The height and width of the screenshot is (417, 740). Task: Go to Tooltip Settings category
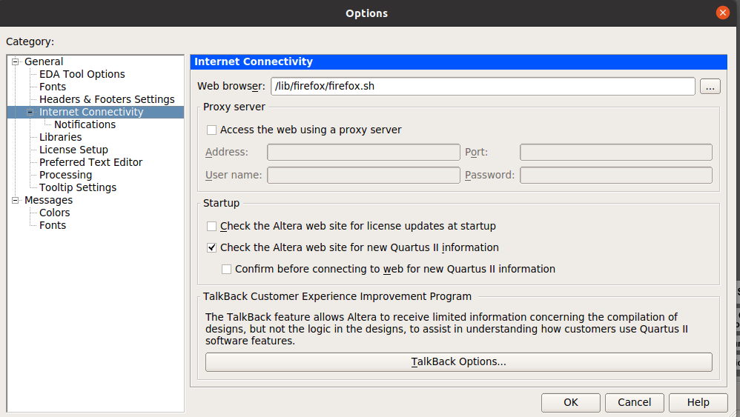point(77,187)
